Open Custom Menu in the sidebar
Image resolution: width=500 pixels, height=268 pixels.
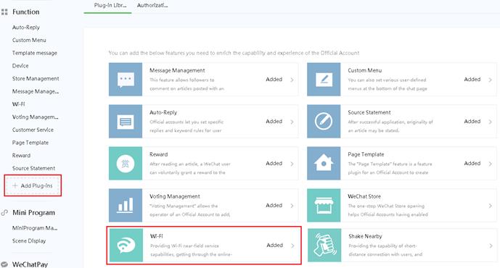pyautogui.click(x=29, y=40)
